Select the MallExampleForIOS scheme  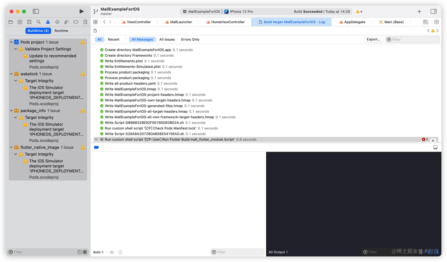(202, 12)
